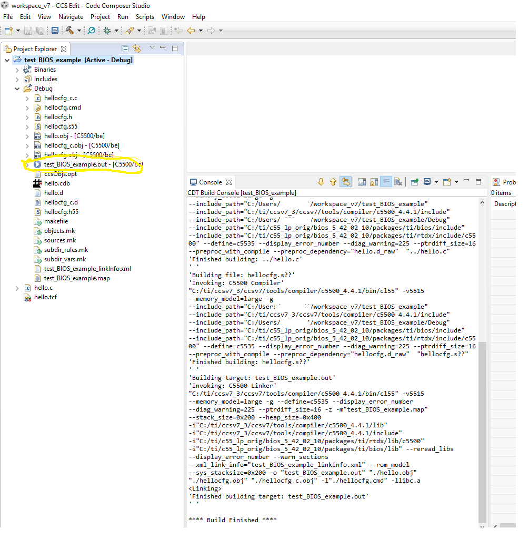Click the Last Edit Location toolbar icon
Viewport: 529px width, 538px height.
178,31
